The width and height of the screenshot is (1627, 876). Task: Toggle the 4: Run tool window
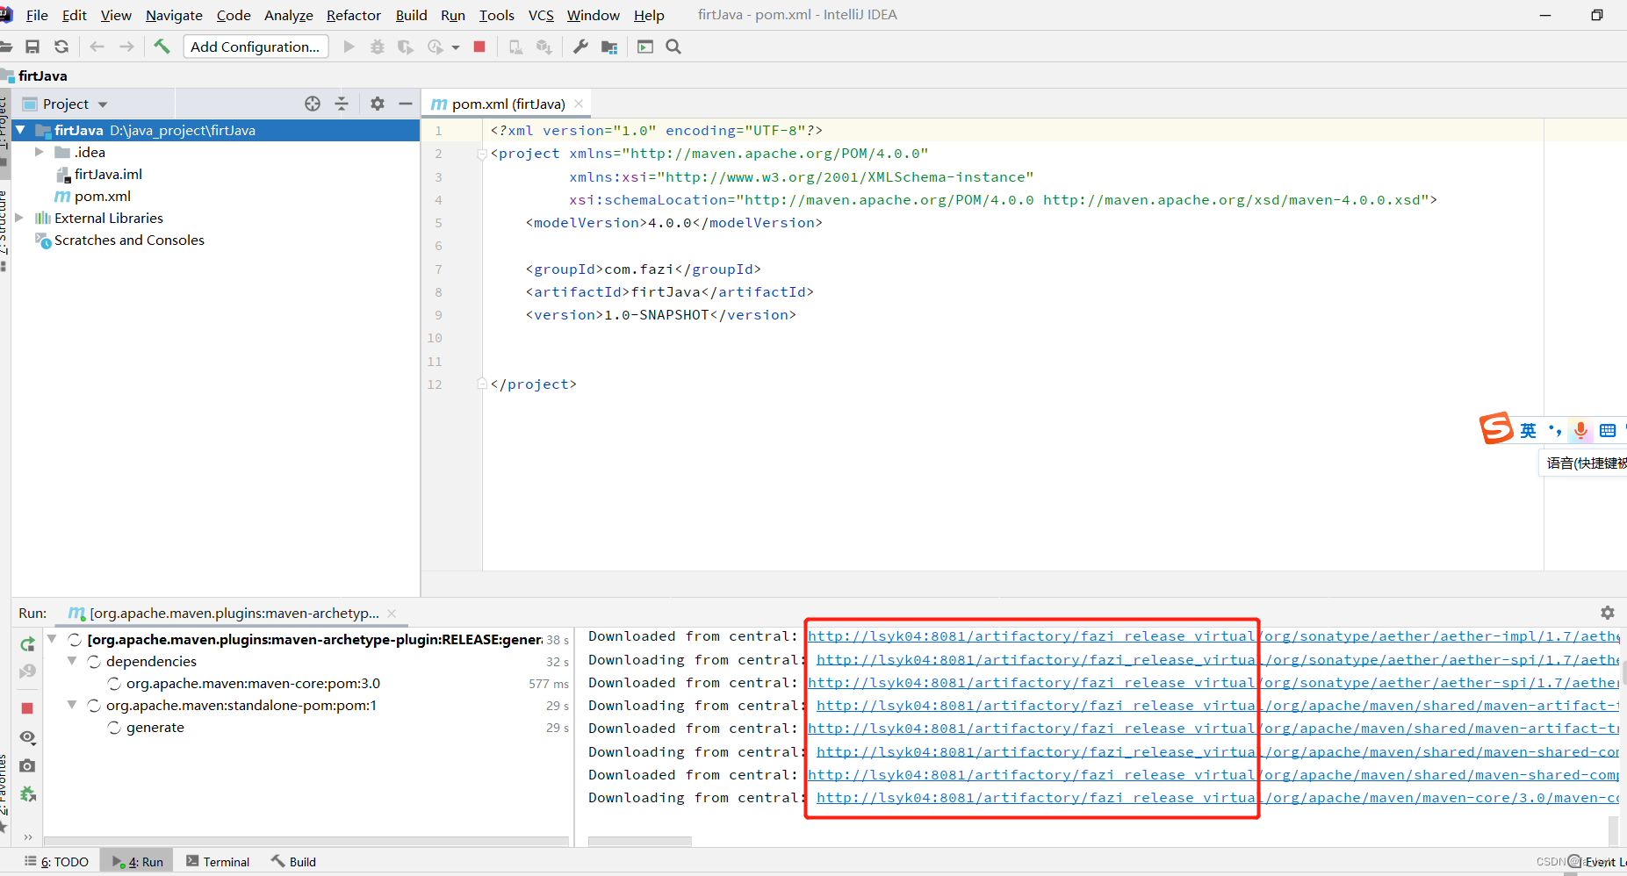coord(138,862)
